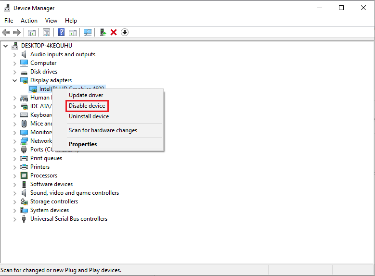
Task: Select the DESKTOP-4KEQUHU root node
Action: pos(46,46)
